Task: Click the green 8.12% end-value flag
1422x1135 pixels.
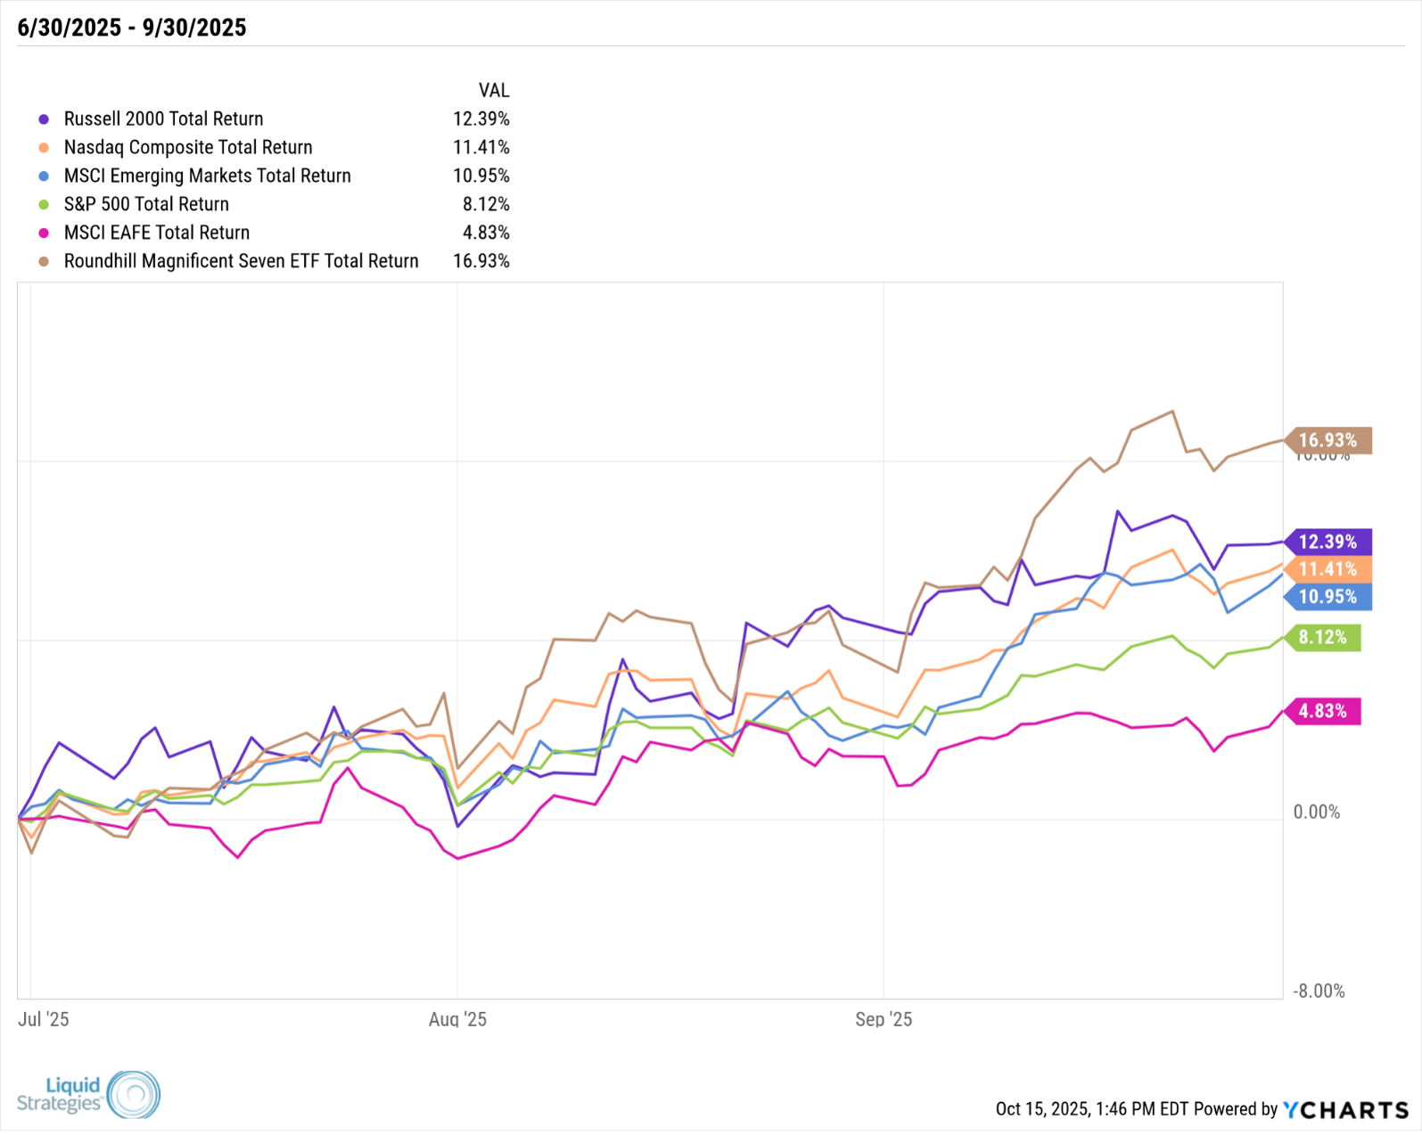Action: pos(1323,637)
